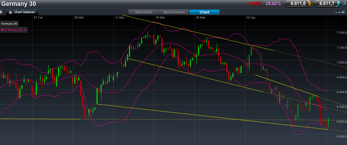This screenshot has height=145, width=347.
Task: Select the smallest panel size icon
Action: pos(336,13)
